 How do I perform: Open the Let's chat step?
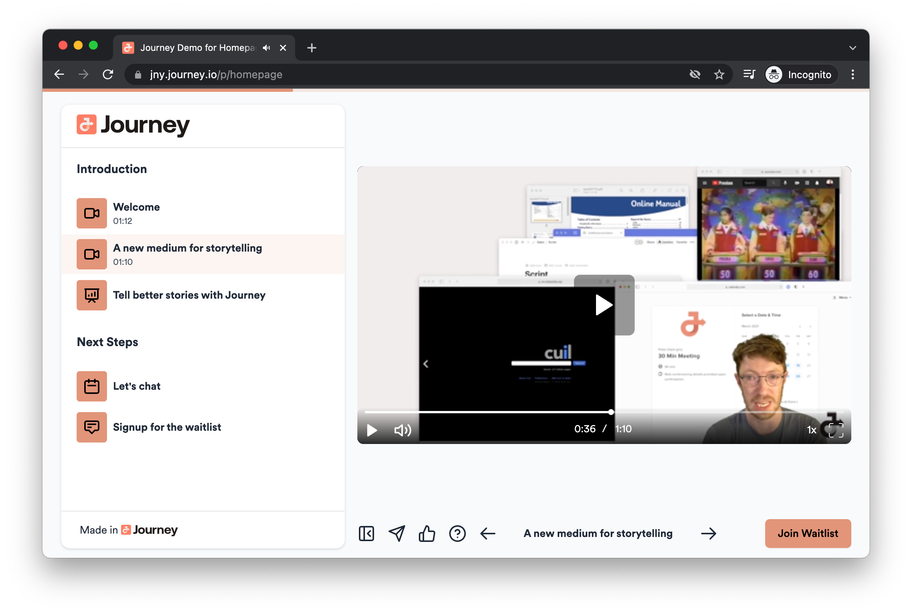203,386
